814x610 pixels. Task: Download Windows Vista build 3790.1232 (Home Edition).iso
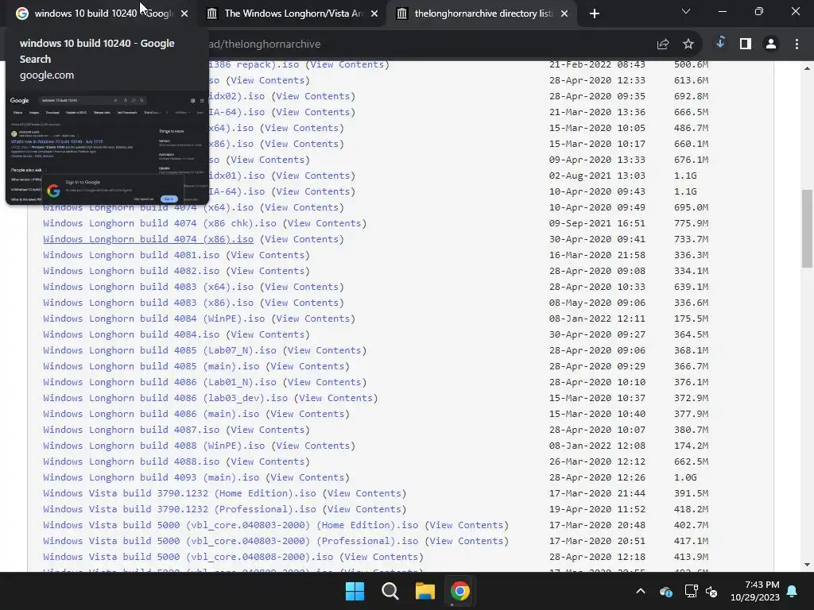click(180, 493)
